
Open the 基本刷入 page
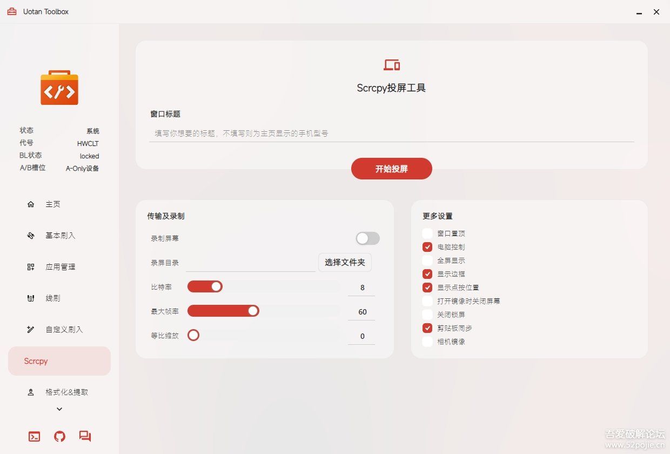click(59, 236)
